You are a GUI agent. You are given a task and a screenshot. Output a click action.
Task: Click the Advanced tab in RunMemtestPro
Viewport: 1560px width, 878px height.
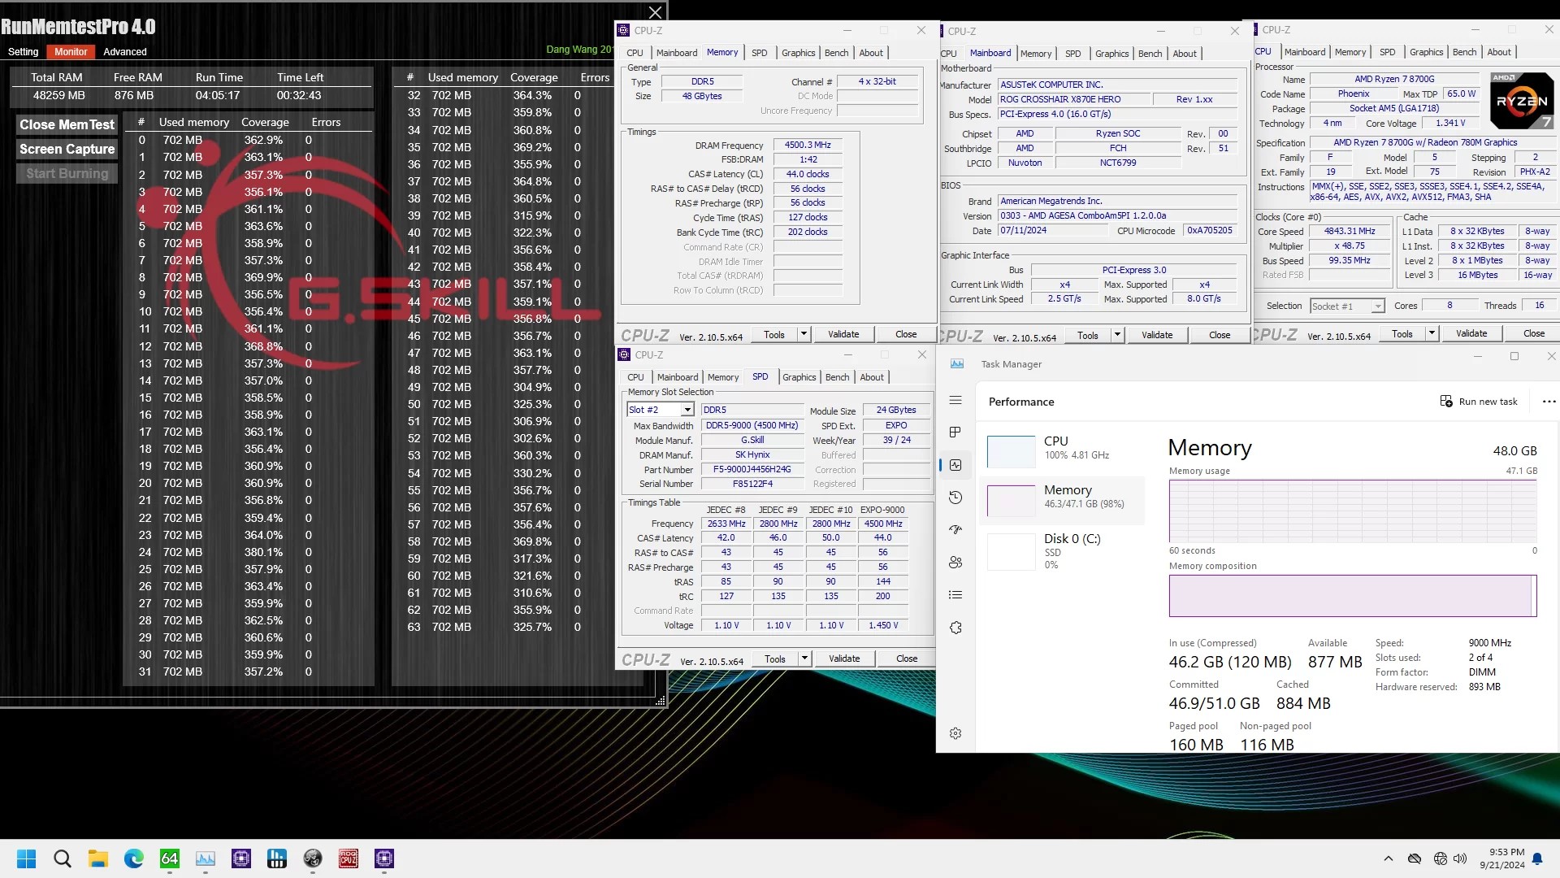(124, 51)
